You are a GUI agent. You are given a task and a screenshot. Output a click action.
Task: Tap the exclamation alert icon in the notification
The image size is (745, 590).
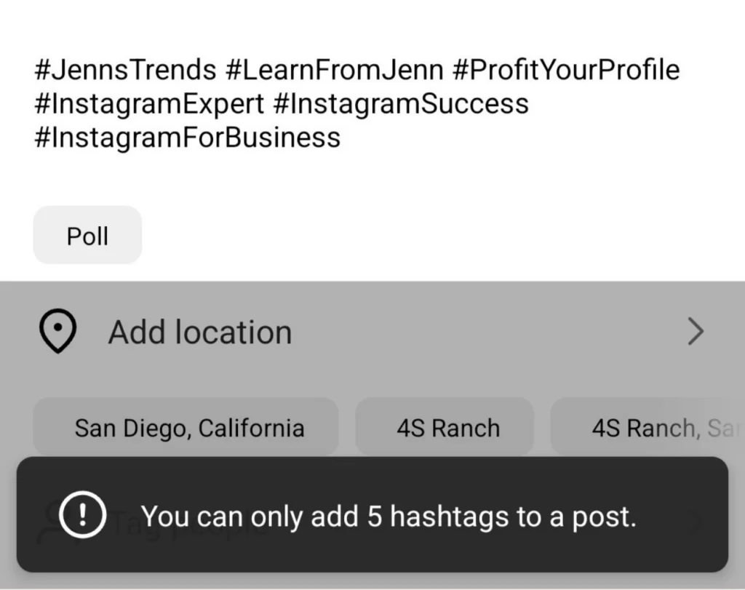(82, 516)
